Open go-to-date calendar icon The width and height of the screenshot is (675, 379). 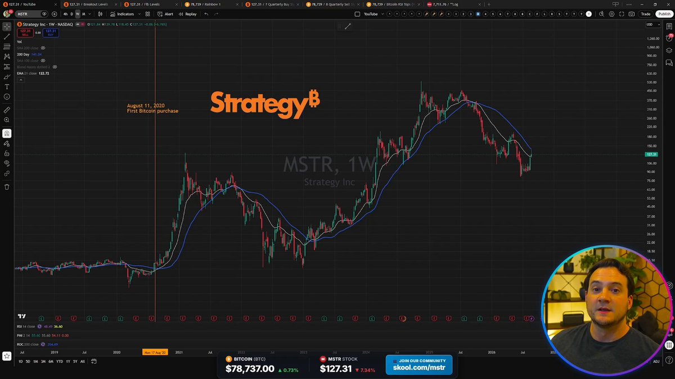click(x=94, y=361)
